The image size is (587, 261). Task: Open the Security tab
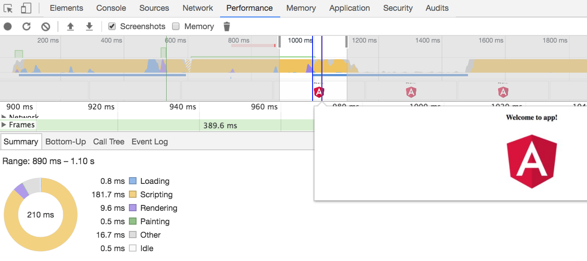398,8
